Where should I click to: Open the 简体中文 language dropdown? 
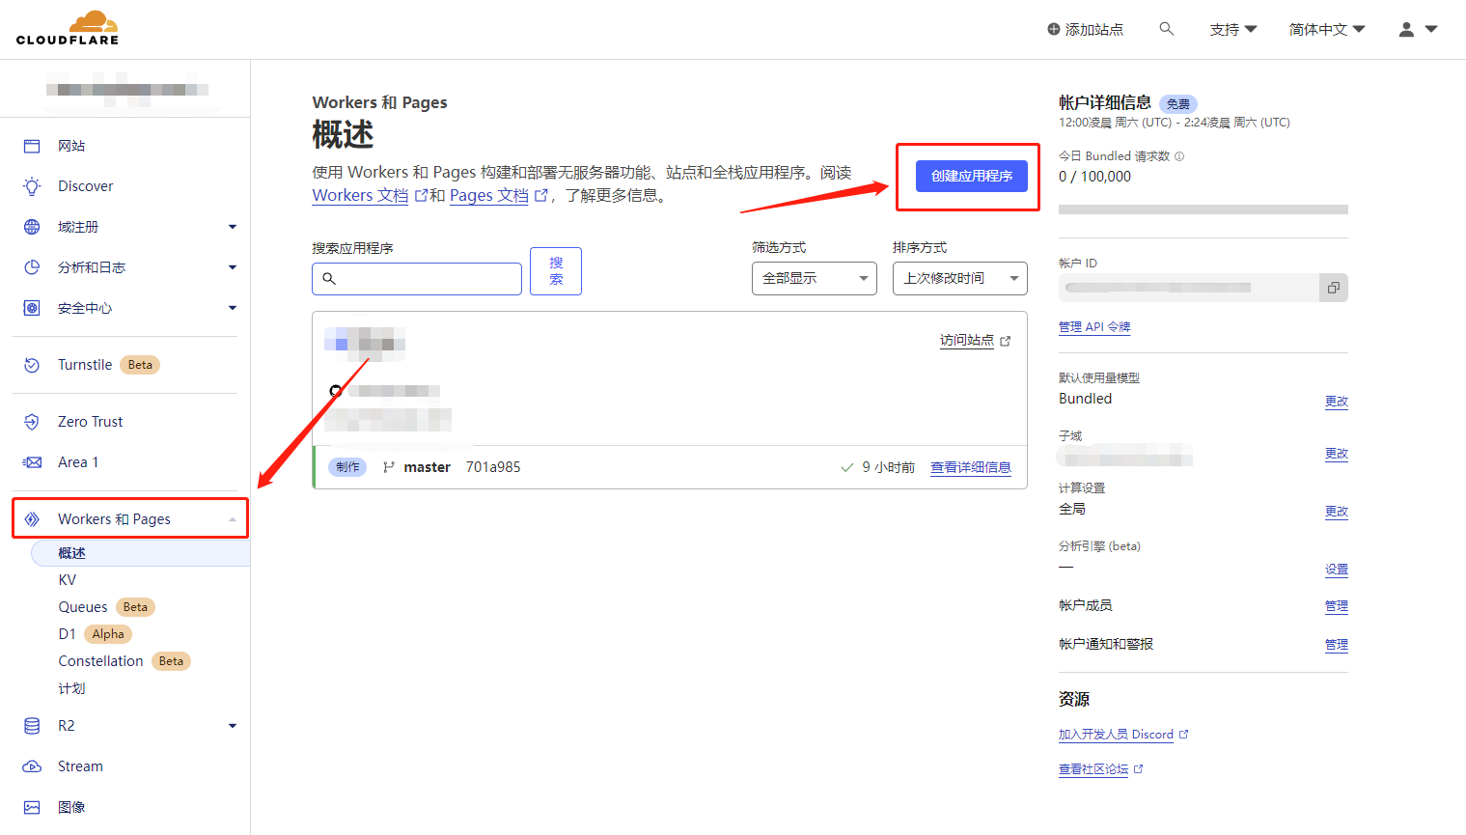pos(1327,30)
